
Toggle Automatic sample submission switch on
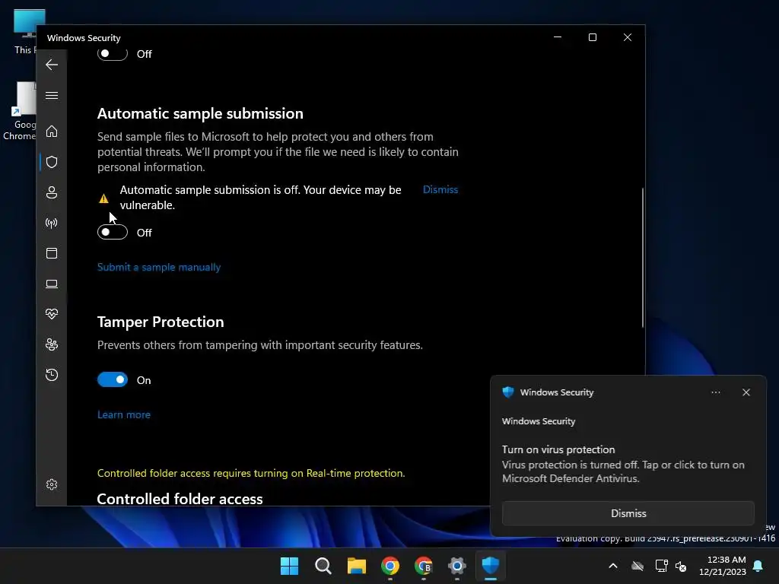tap(113, 232)
